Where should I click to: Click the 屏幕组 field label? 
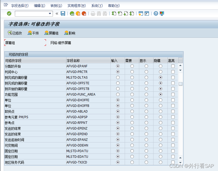coord(10,43)
